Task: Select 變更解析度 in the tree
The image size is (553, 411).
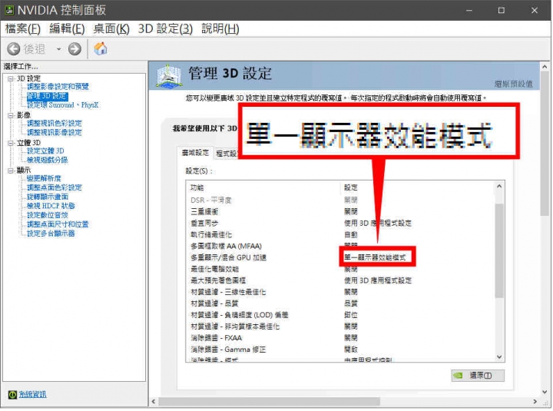Action: [x=44, y=178]
